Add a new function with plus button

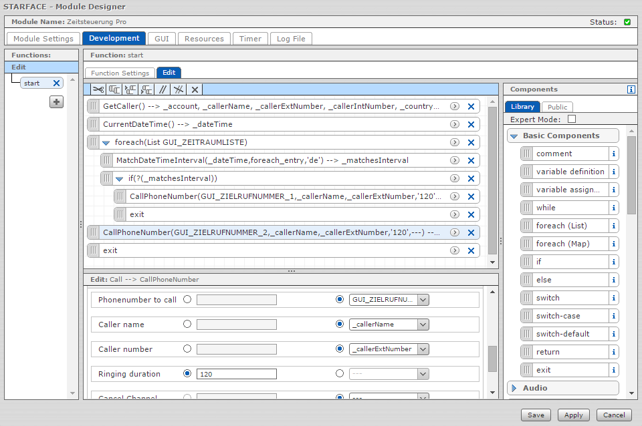click(57, 102)
